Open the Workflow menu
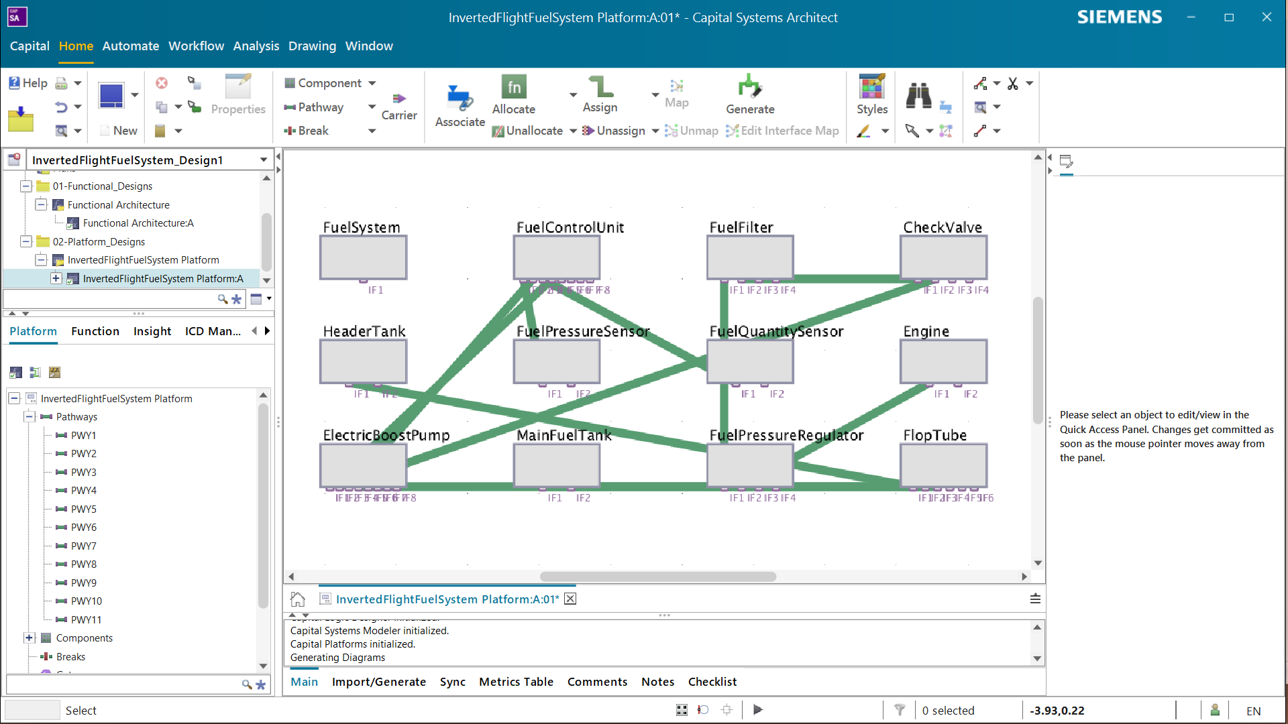 pos(196,46)
